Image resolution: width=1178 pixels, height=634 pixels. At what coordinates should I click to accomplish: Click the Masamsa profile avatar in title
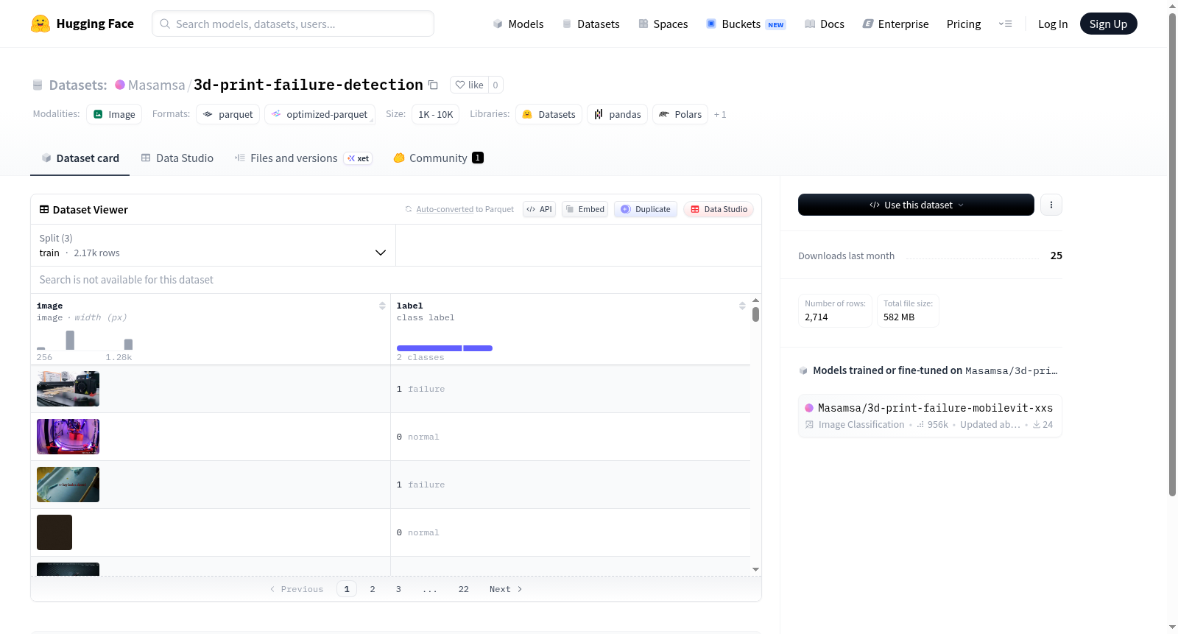coord(120,85)
